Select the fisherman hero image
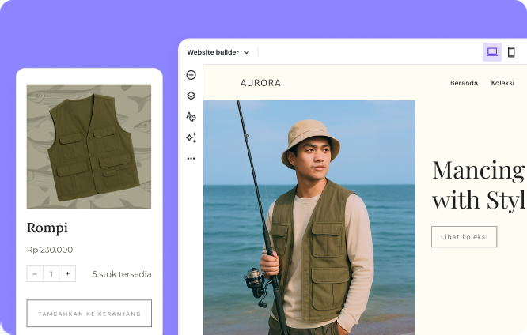This screenshot has height=335, width=527. pos(309,217)
